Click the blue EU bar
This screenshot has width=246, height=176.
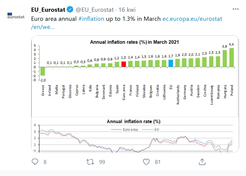[x=171, y=63]
